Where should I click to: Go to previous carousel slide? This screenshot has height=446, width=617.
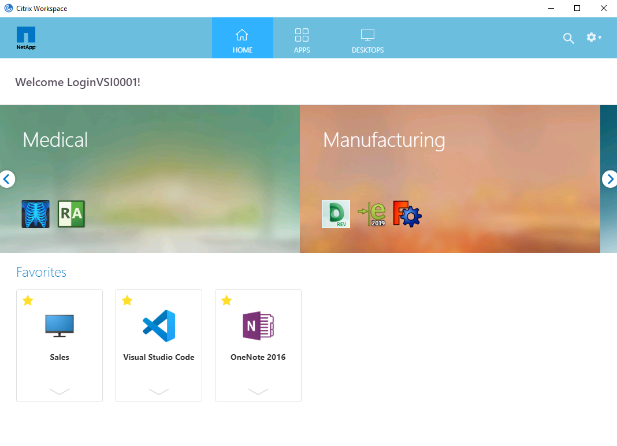[x=7, y=179]
